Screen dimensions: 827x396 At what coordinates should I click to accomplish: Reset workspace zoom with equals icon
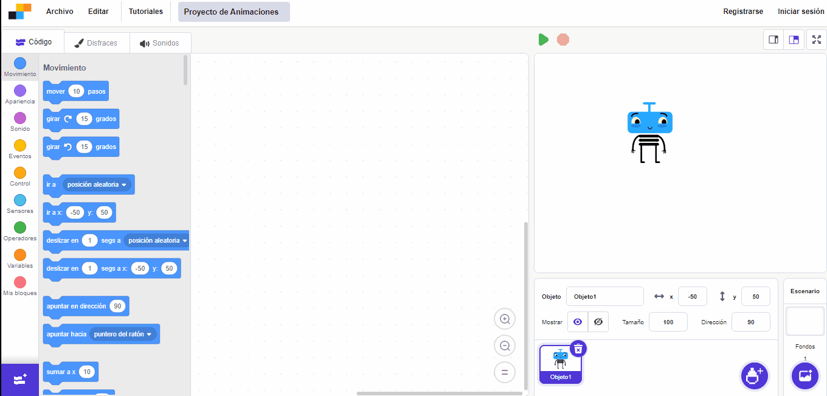click(x=505, y=372)
